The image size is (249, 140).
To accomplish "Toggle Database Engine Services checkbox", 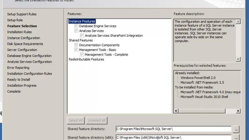I will (76, 26).
